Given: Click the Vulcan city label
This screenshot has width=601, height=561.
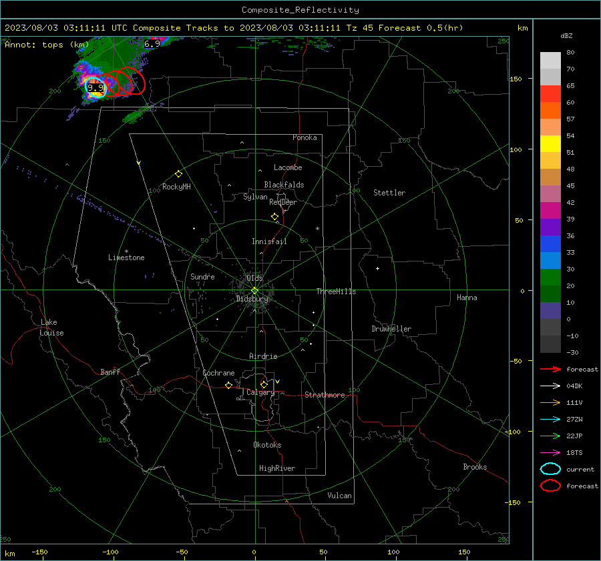Looking at the screenshot, I should click(x=339, y=496).
